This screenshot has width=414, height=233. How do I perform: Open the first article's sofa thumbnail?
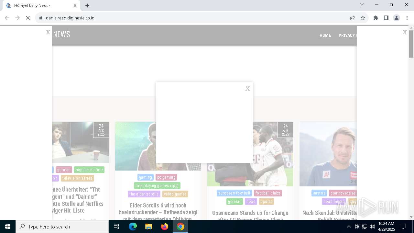tap(80, 142)
